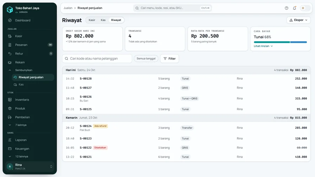Focus the Cari kode atau nama pelanggan field

[97, 59]
